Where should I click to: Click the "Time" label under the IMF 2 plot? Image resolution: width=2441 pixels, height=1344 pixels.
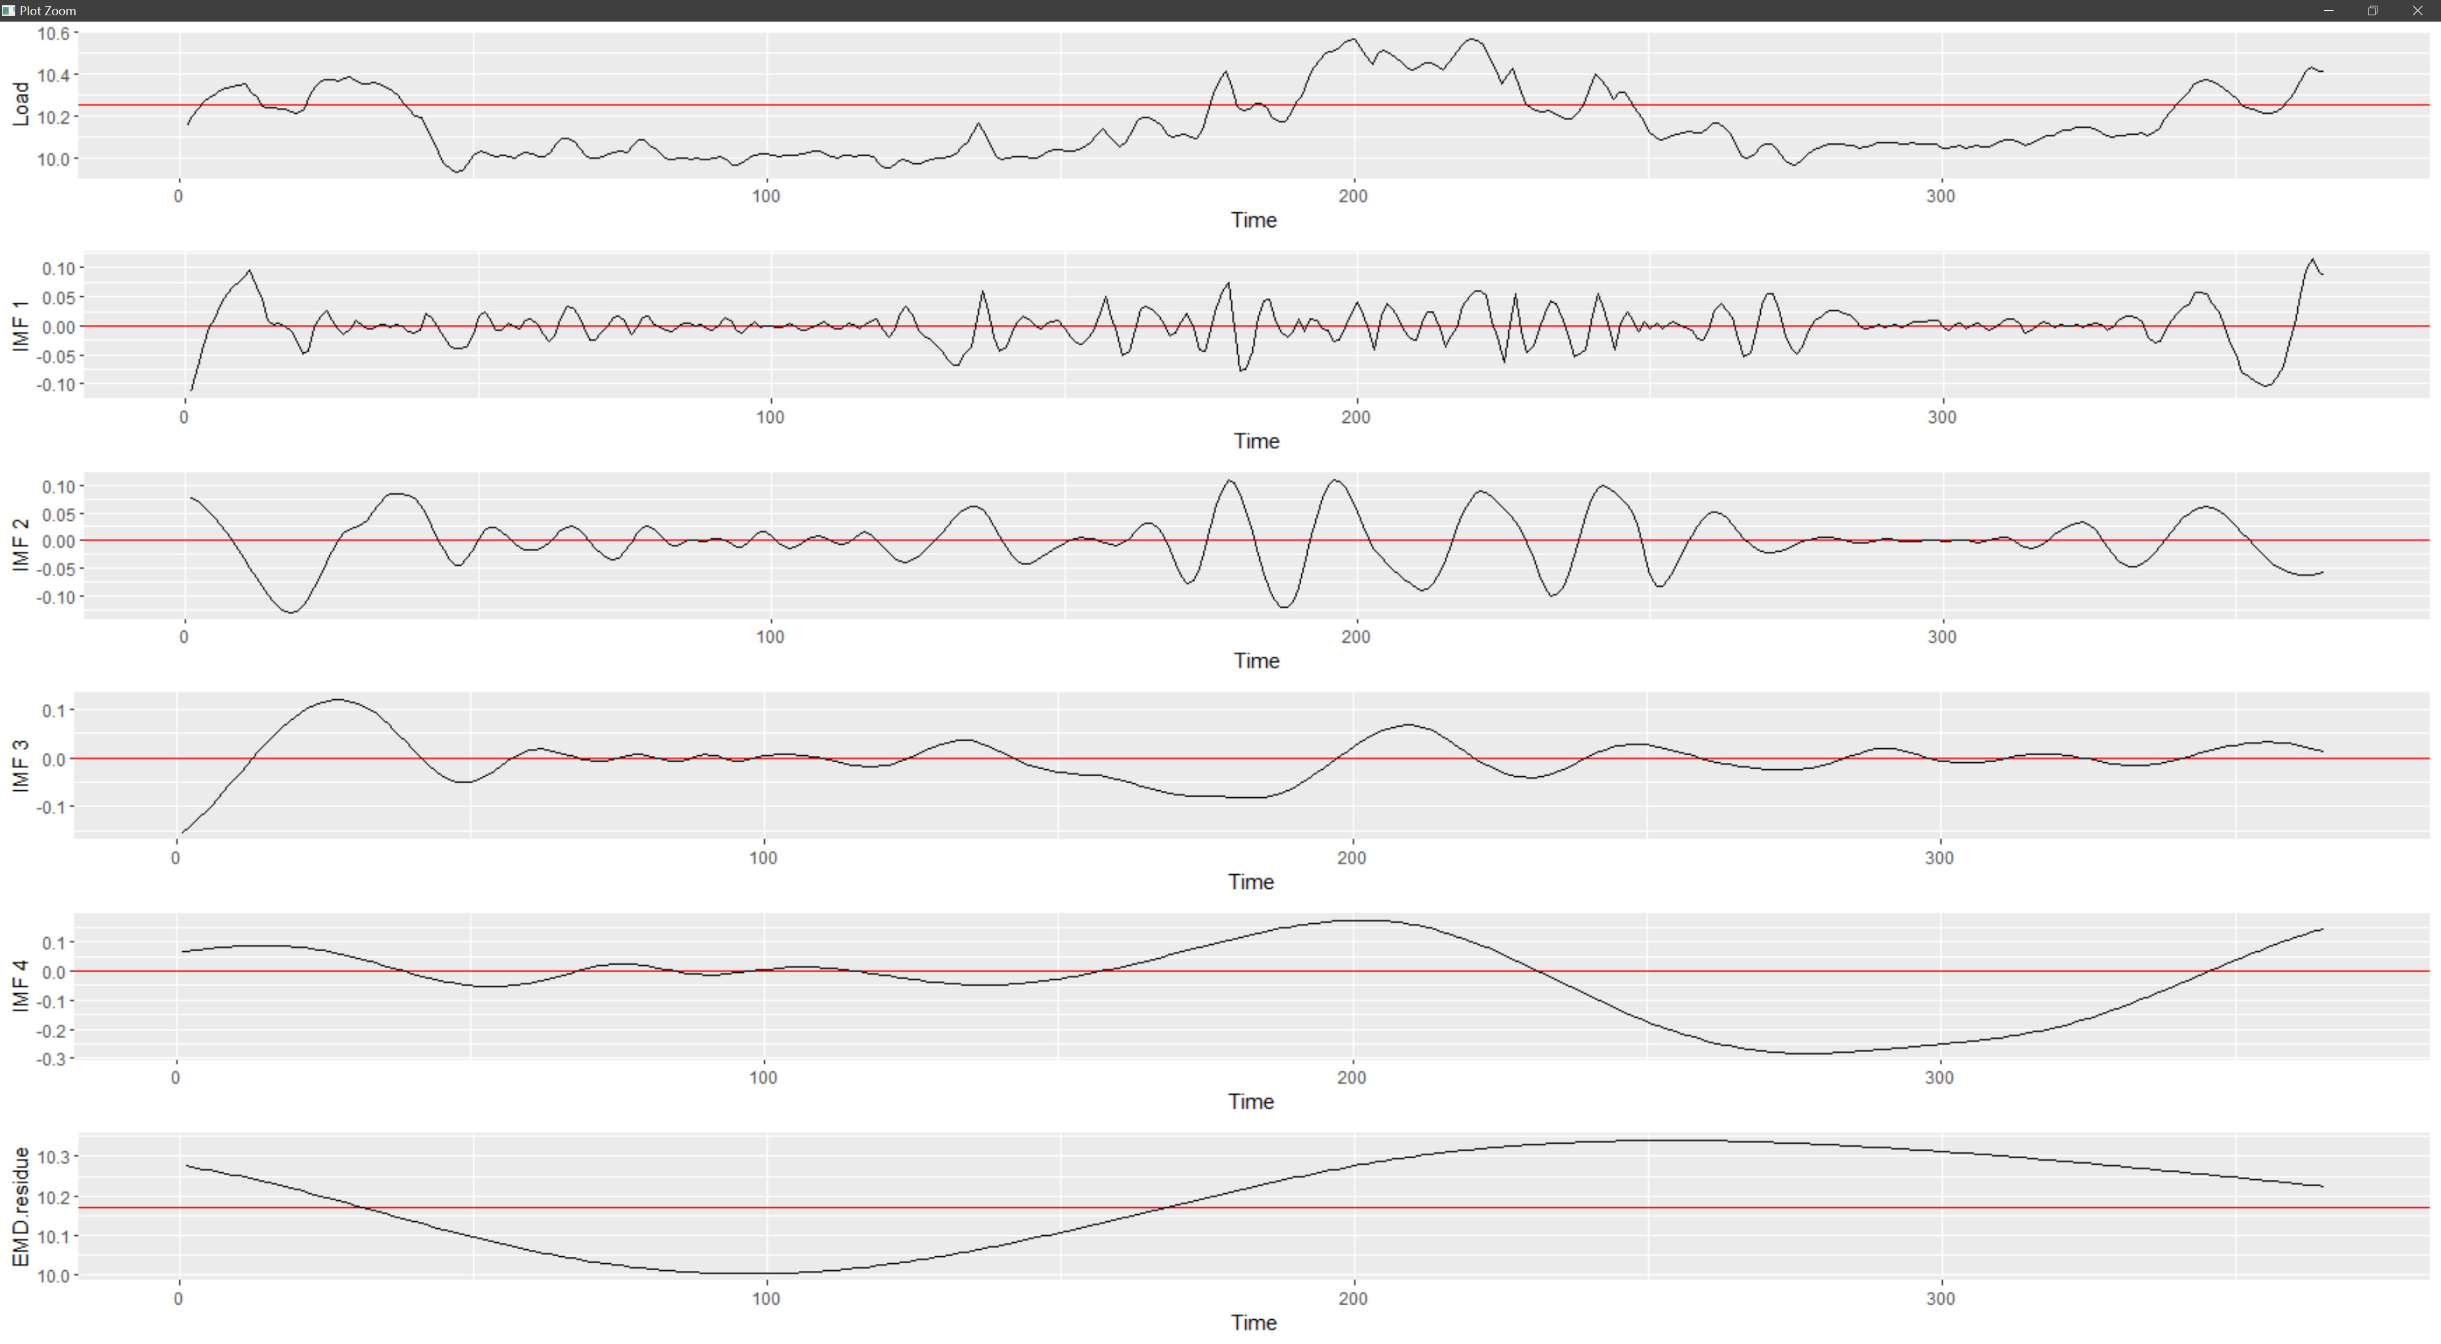click(1257, 661)
